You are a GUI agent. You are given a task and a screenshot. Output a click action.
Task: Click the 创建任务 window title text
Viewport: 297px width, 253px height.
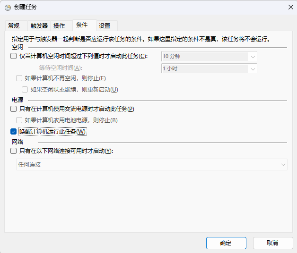(x=26, y=7)
